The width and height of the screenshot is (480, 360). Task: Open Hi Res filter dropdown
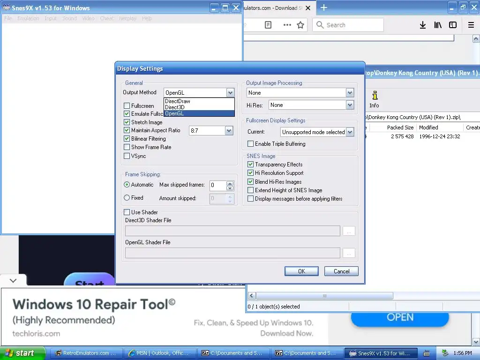[x=350, y=105]
